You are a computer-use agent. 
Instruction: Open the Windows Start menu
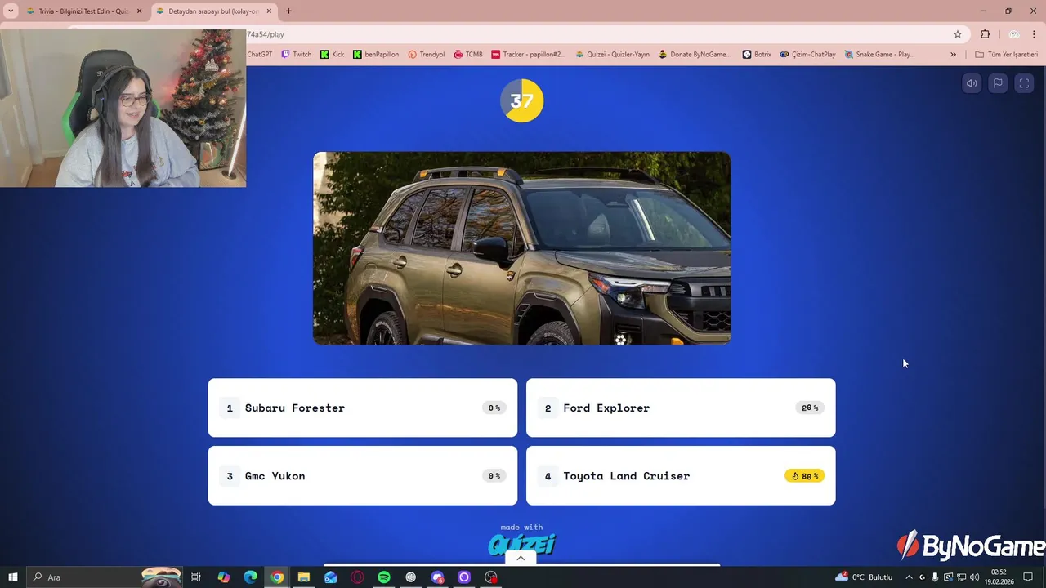point(12,577)
